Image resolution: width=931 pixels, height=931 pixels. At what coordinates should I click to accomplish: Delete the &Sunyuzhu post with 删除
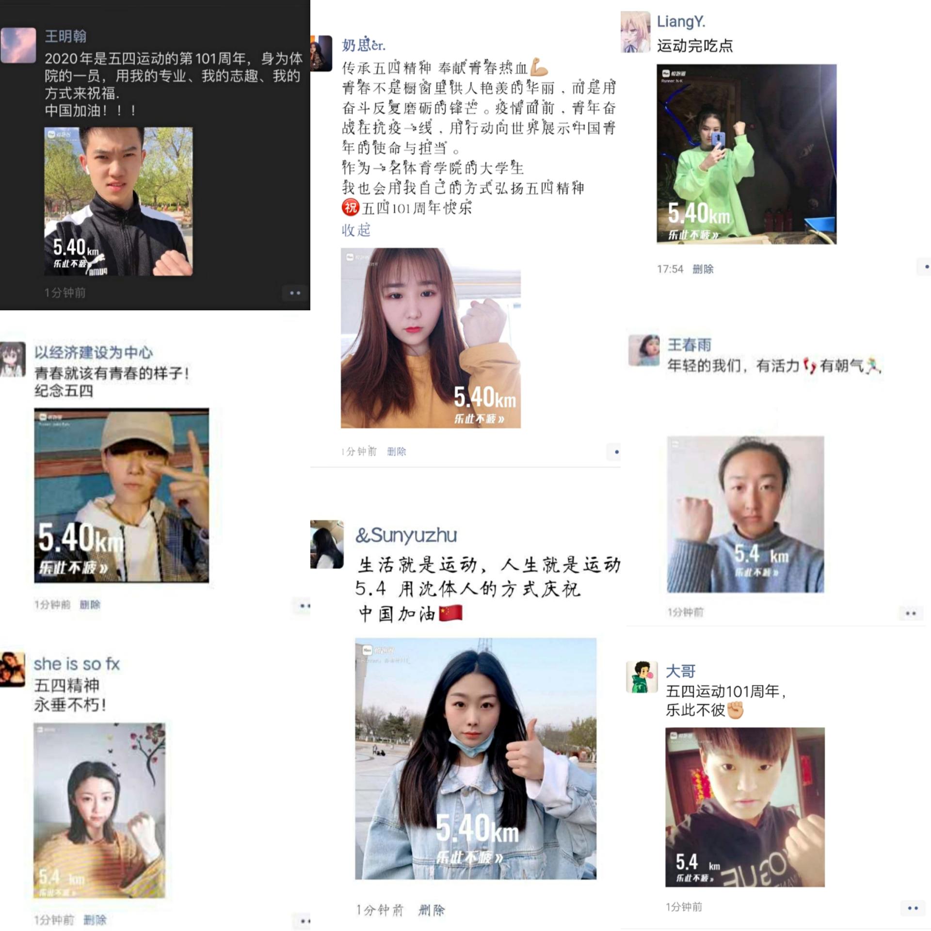432,910
